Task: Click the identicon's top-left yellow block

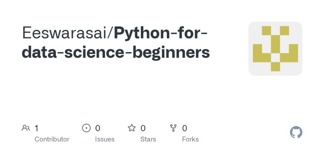Action: pyautogui.click(x=266, y=31)
